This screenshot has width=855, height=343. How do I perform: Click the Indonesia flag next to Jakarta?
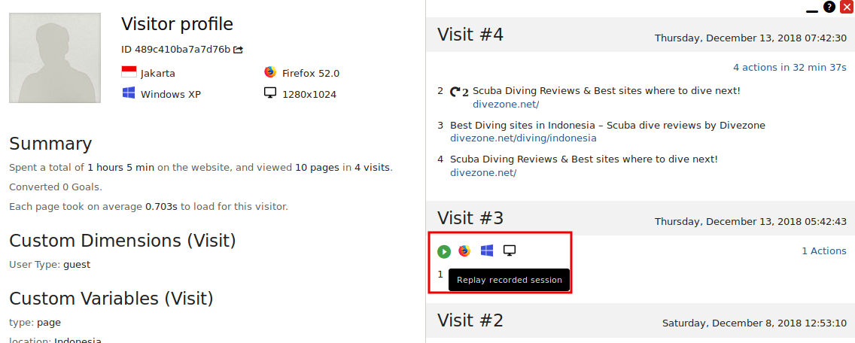[129, 73]
